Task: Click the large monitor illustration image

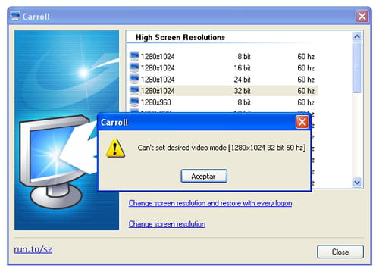Action: (x=67, y=130)
